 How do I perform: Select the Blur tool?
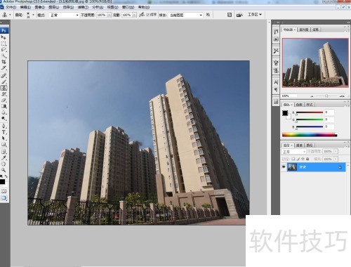click(4, 112)
